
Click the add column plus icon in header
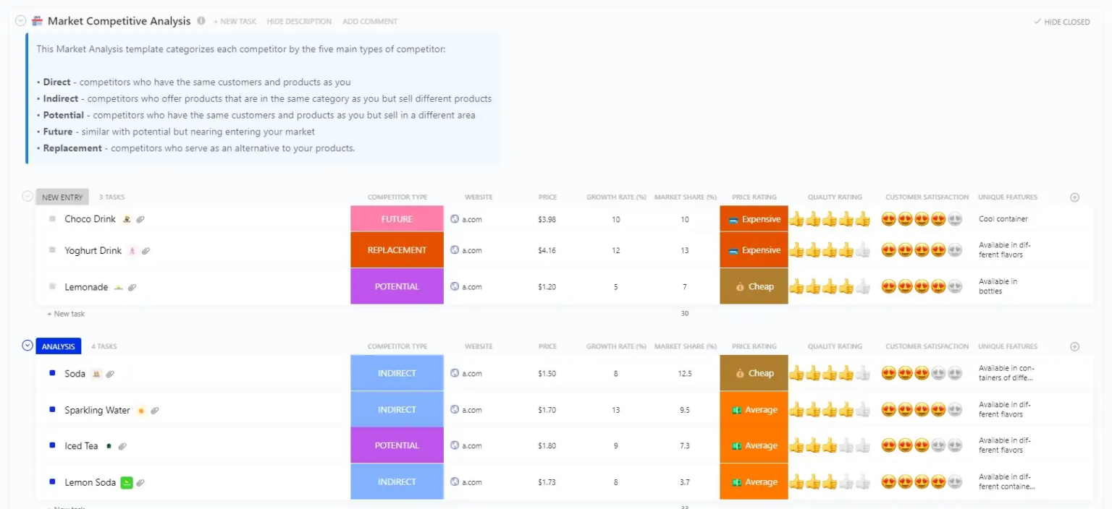1074,197
